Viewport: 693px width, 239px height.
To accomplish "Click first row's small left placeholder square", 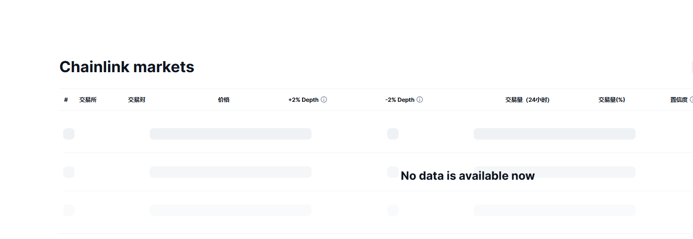I will 69,134.
